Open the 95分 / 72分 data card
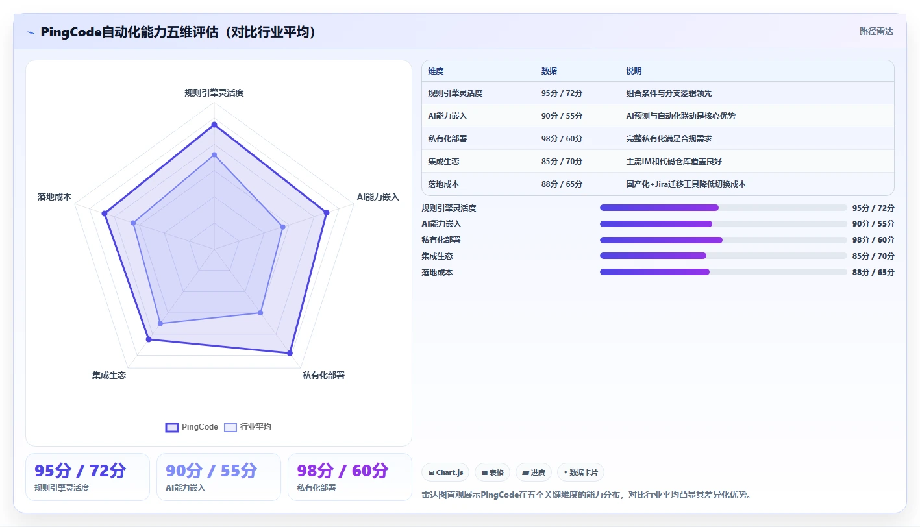Screen dimensions: 920x527 coord(88,477)
